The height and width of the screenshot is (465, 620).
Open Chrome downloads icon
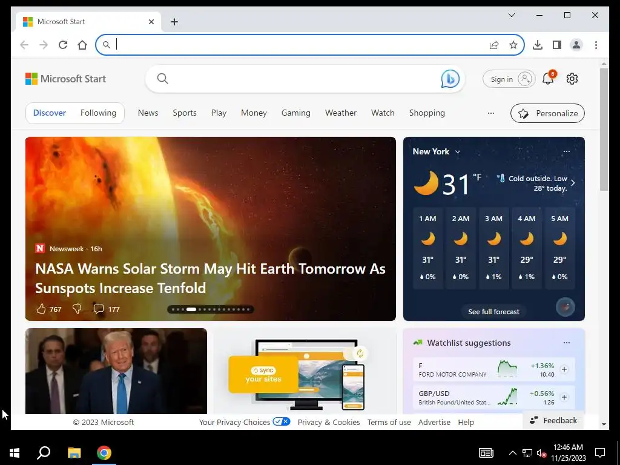coord(538,45)
